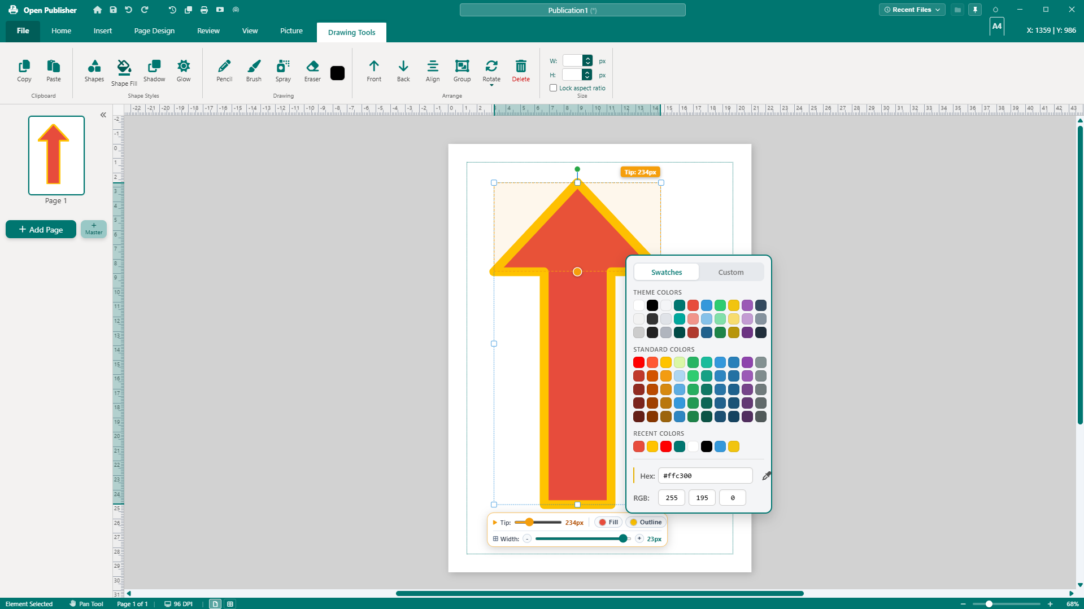Image resolution: width=1084 pixels, height=609 pixels.
Task: Select the Page 1 thumbnail
Action: [x=56, y=155]
